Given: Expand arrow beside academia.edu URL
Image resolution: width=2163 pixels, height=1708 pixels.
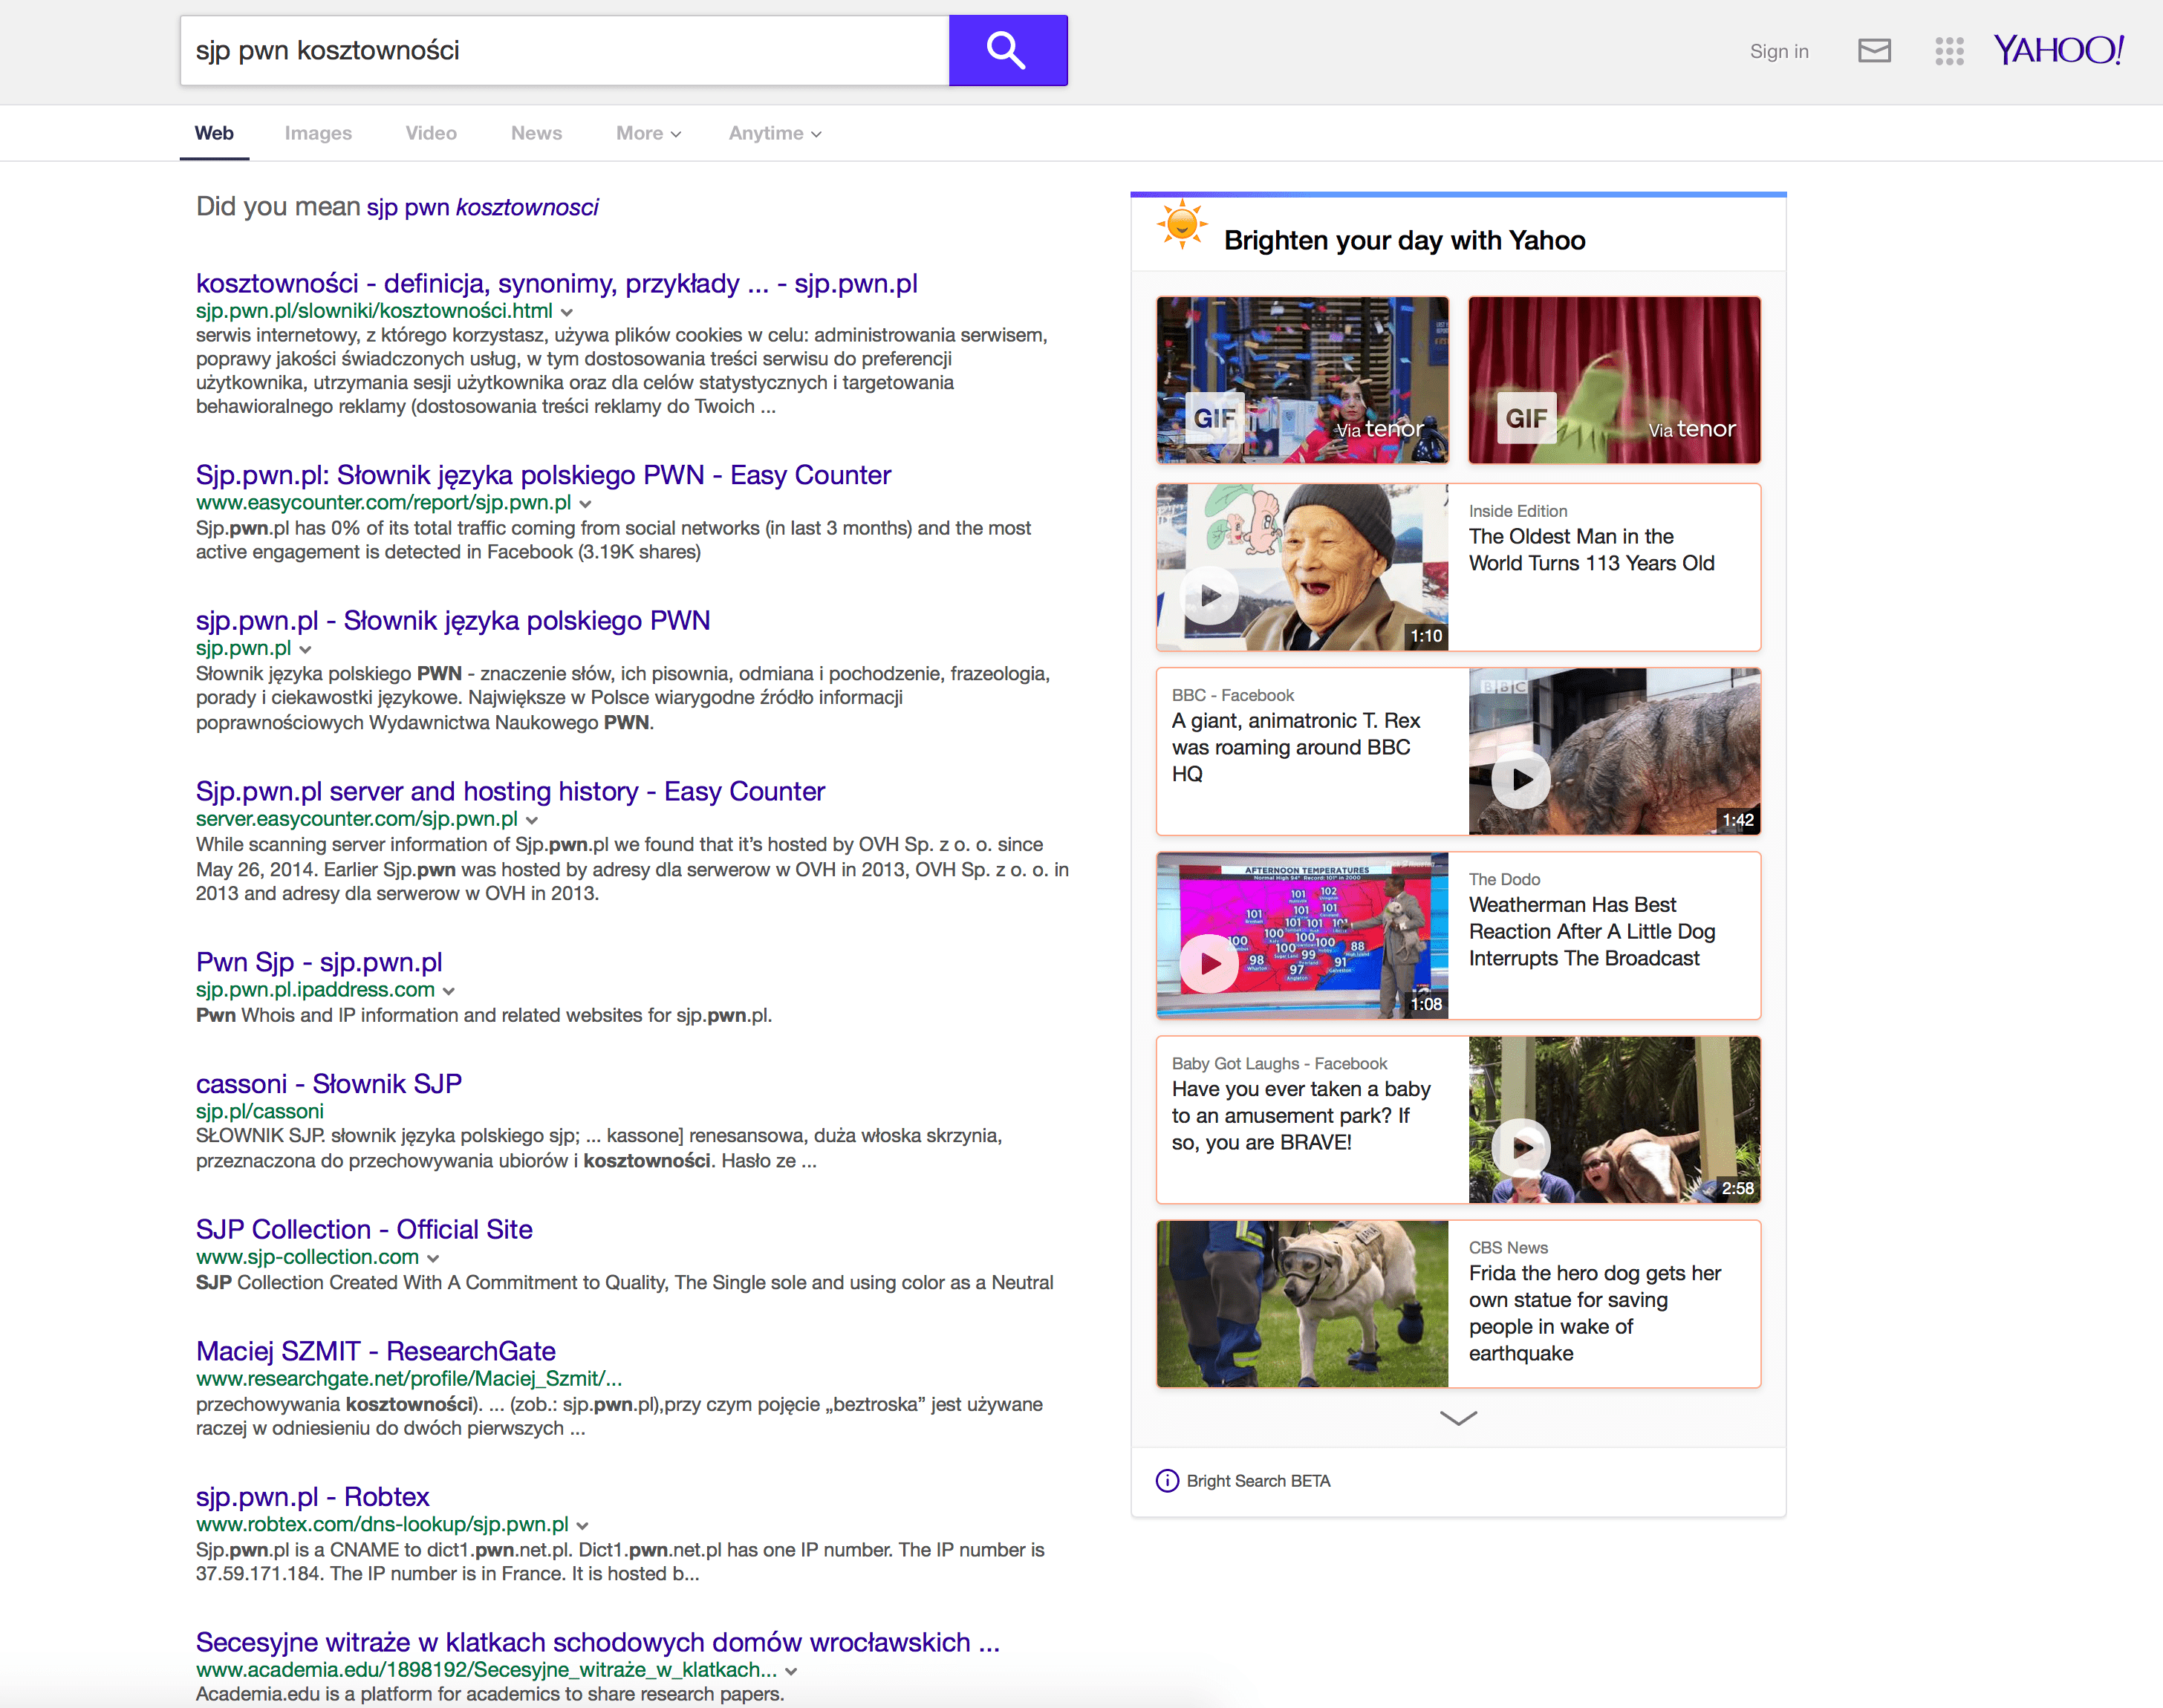Looking at the screenshot, I should click(x=791, y=1671).
